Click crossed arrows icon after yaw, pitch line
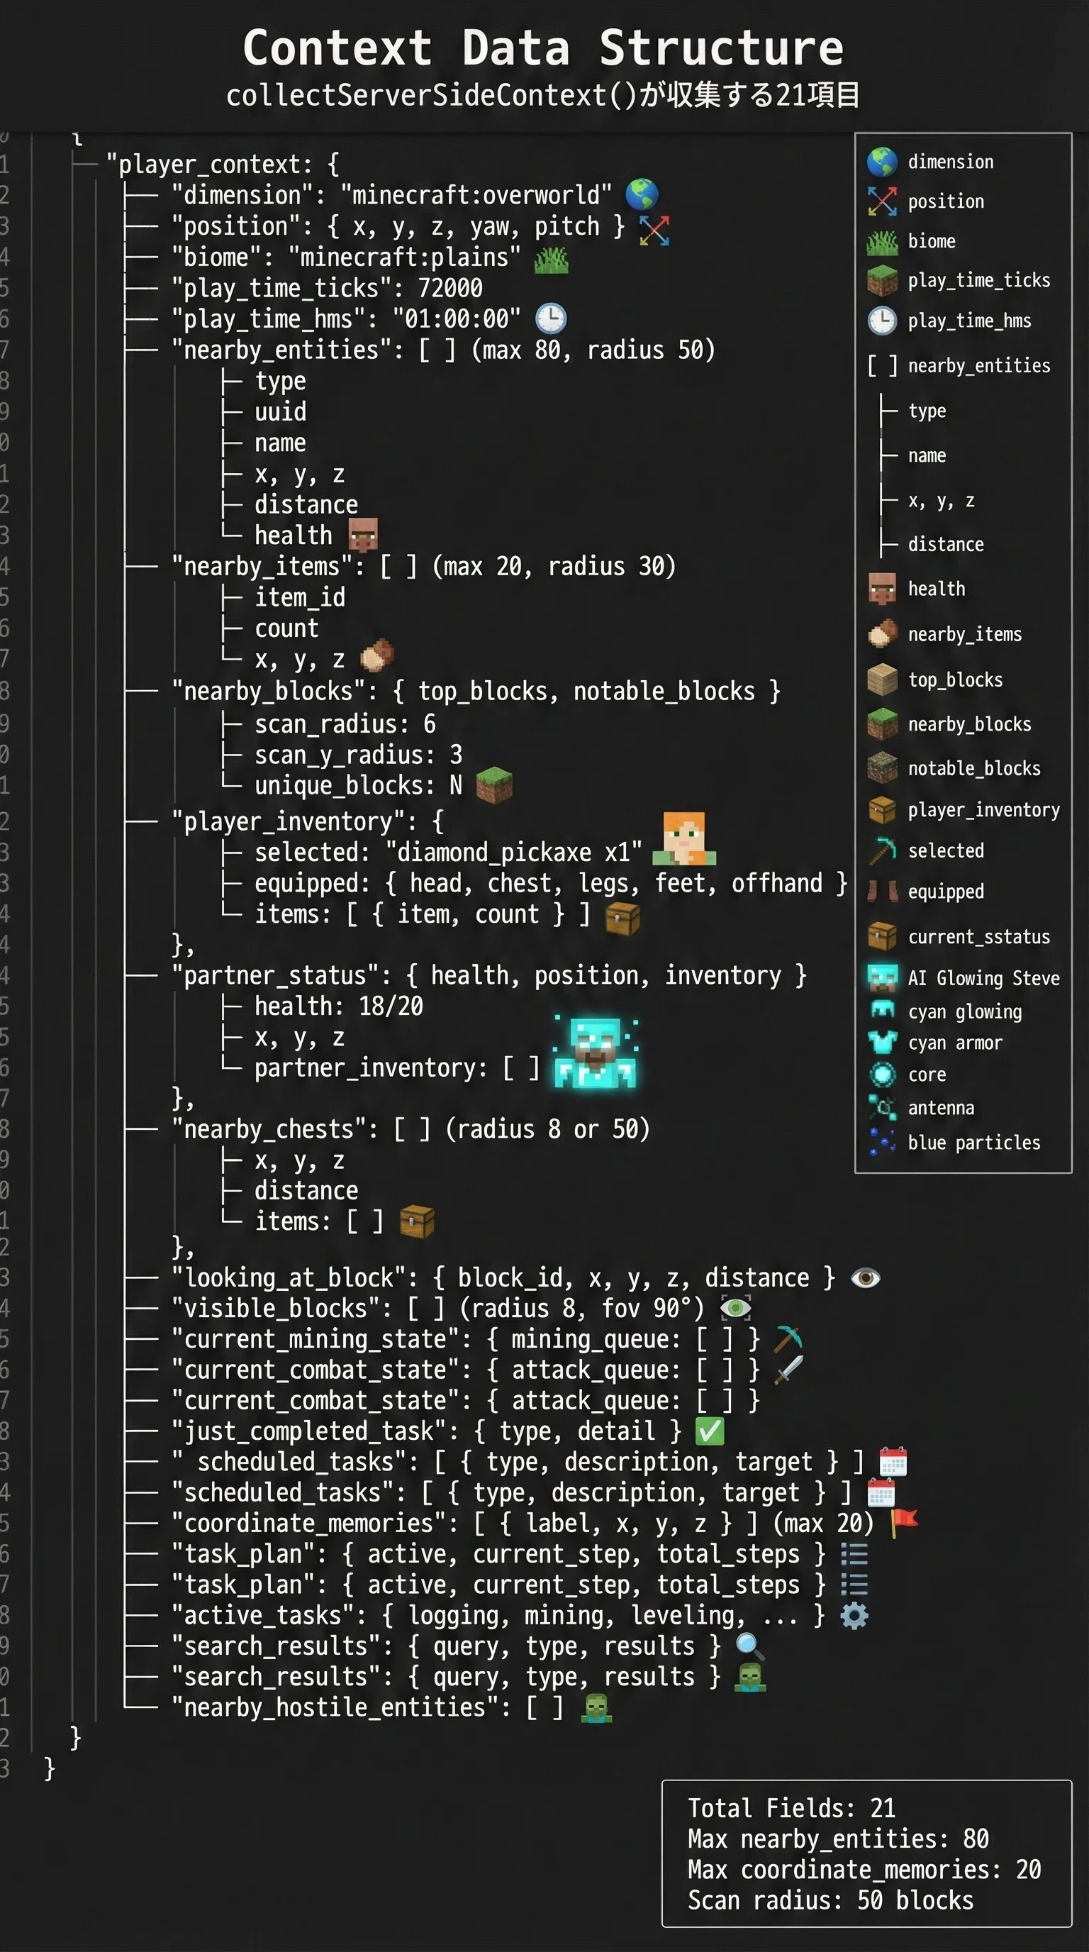 point(654,231)
